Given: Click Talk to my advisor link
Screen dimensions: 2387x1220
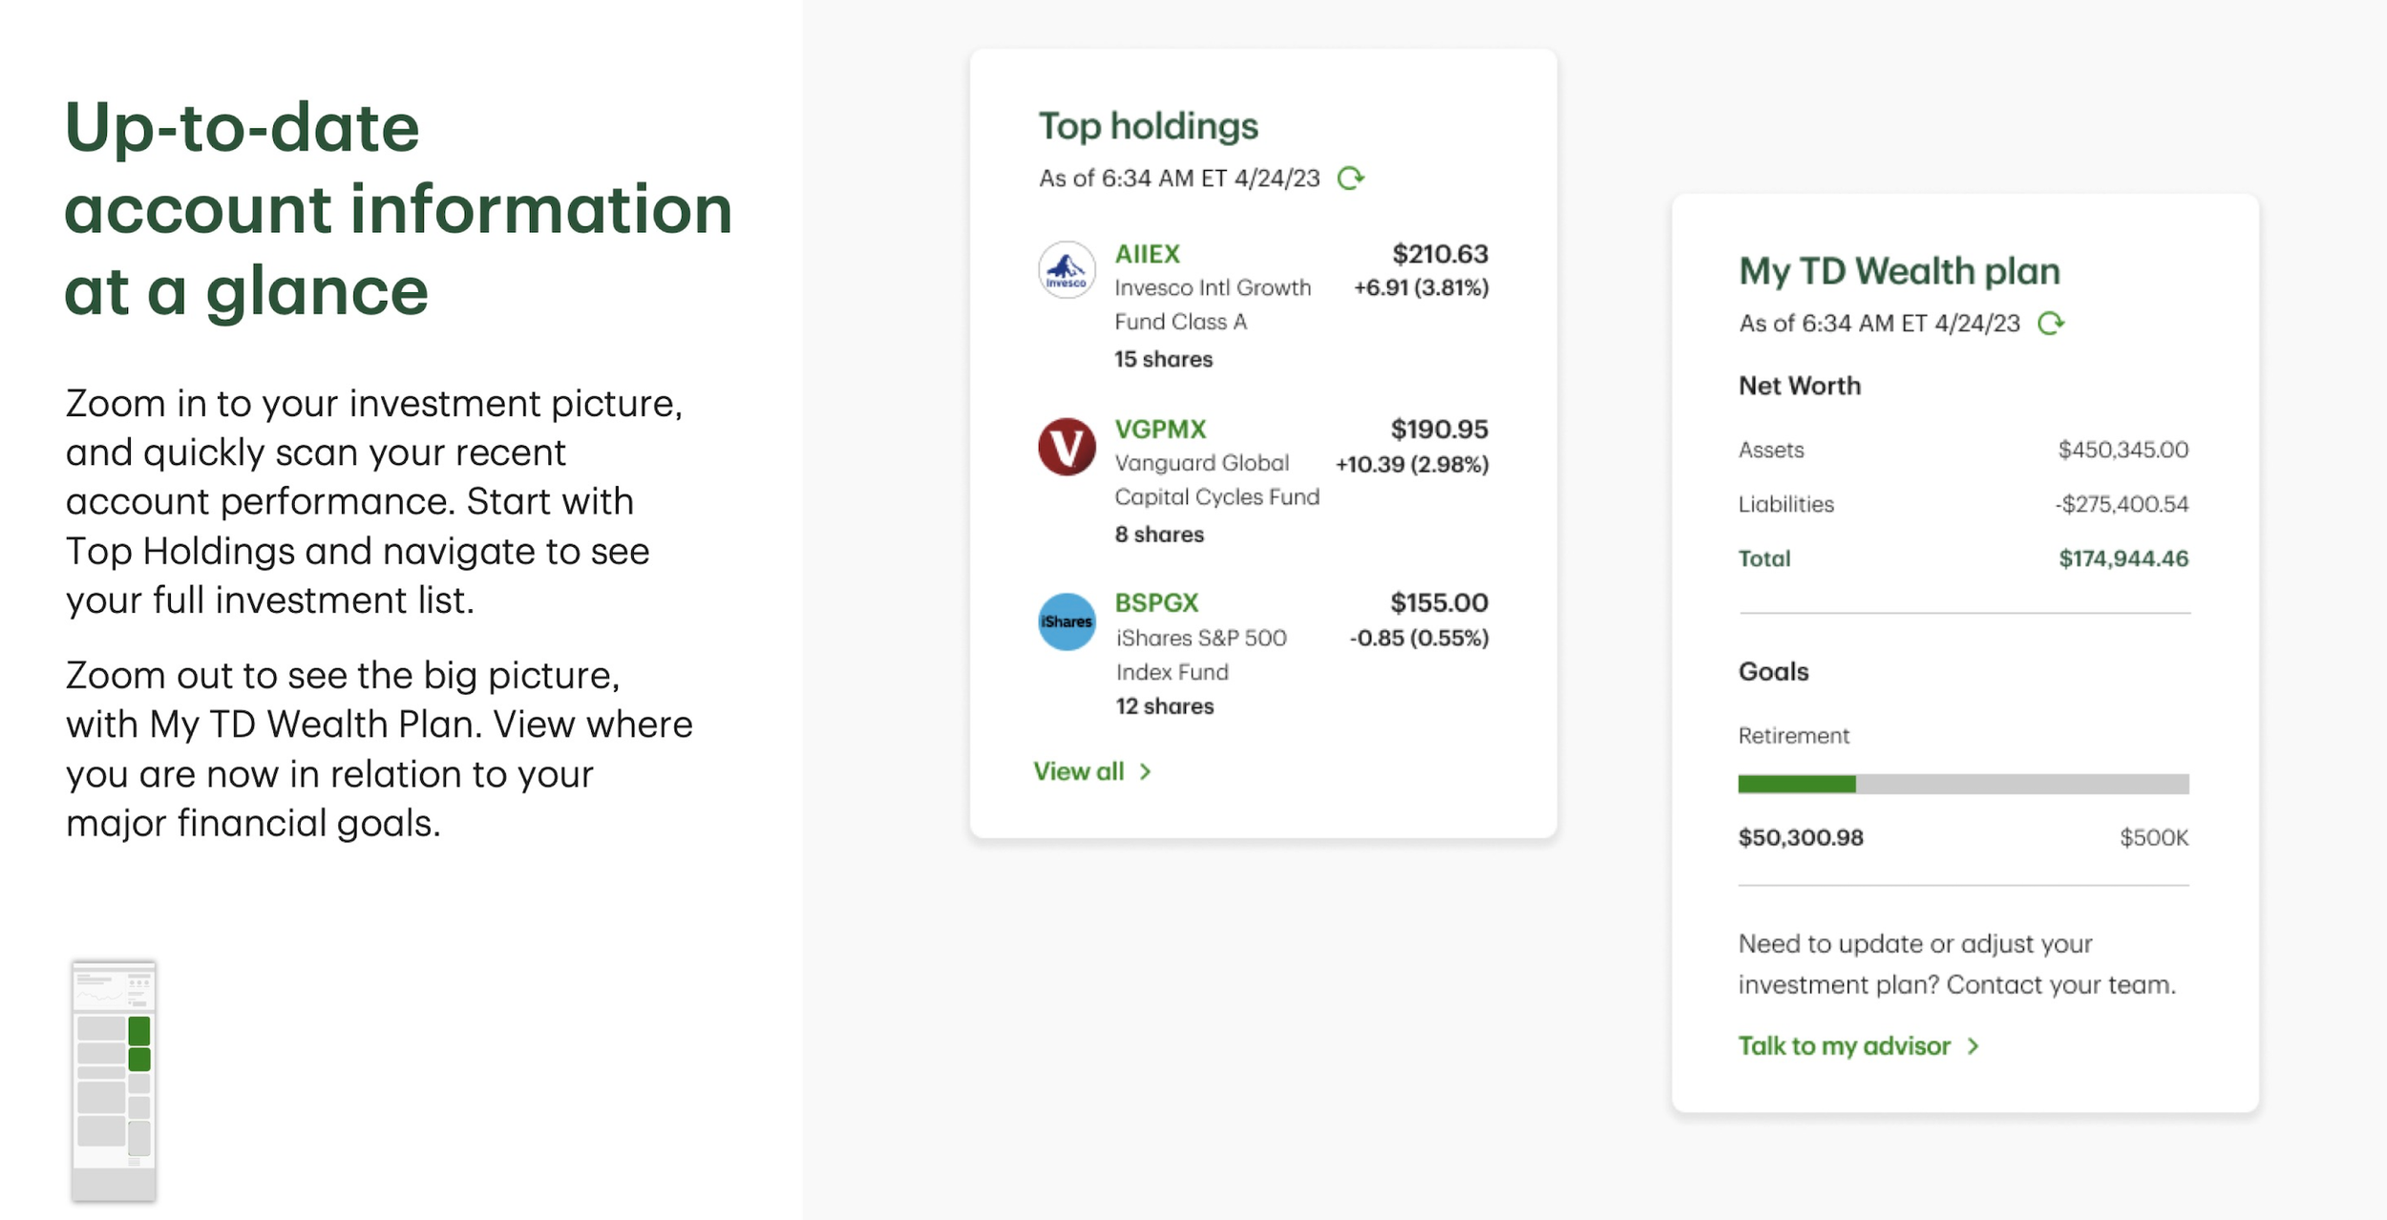Looking at the screenshot, I should click(1844, 1046).
